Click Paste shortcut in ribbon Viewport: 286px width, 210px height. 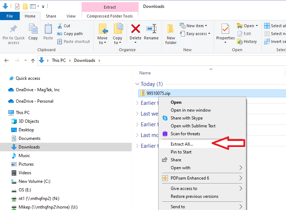(73, 41)
